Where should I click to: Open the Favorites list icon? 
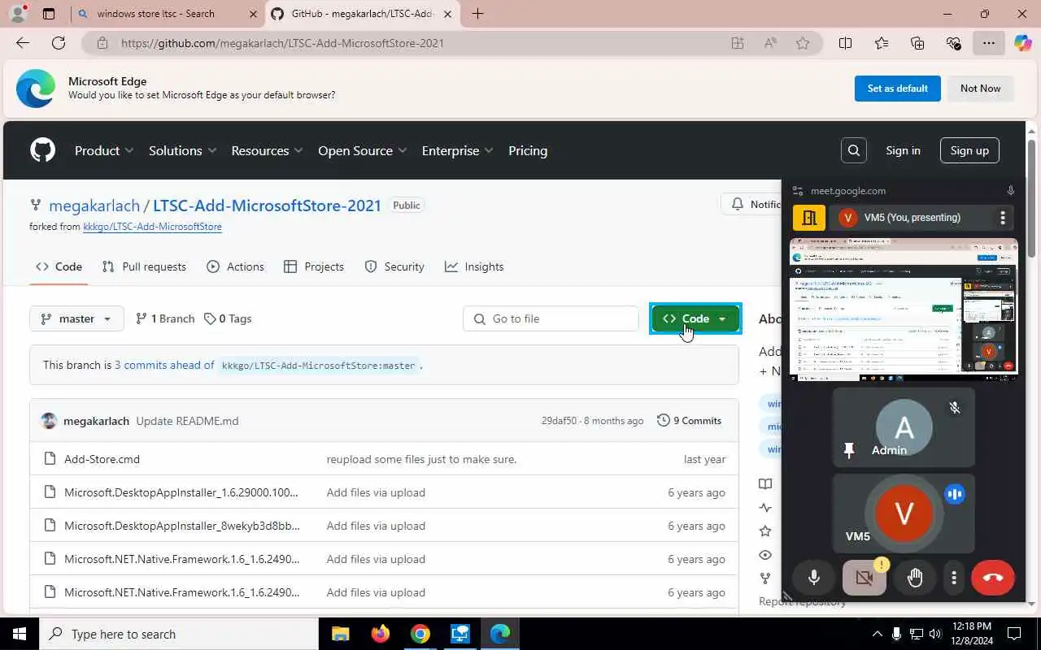(882, 43)
